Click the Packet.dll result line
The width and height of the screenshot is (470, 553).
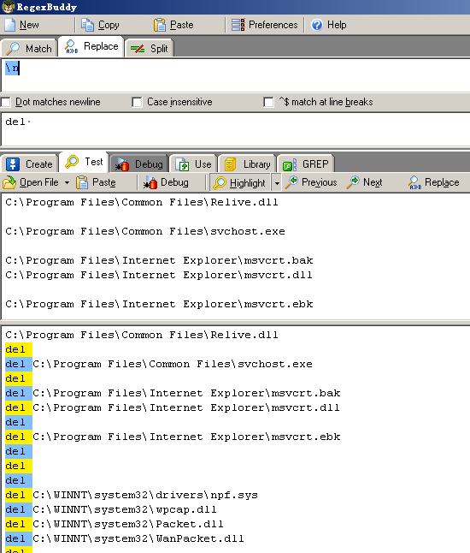click(x=114, y=524)
